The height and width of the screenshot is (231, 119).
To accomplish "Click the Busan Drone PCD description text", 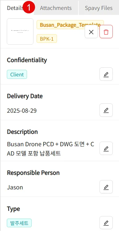I will pos(51,149).
